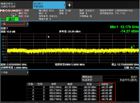Click the single sweep play icon

click(x=14, y=15)
